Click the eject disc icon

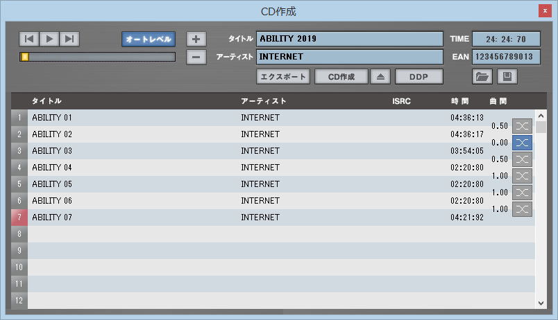[x=380, y=76]
